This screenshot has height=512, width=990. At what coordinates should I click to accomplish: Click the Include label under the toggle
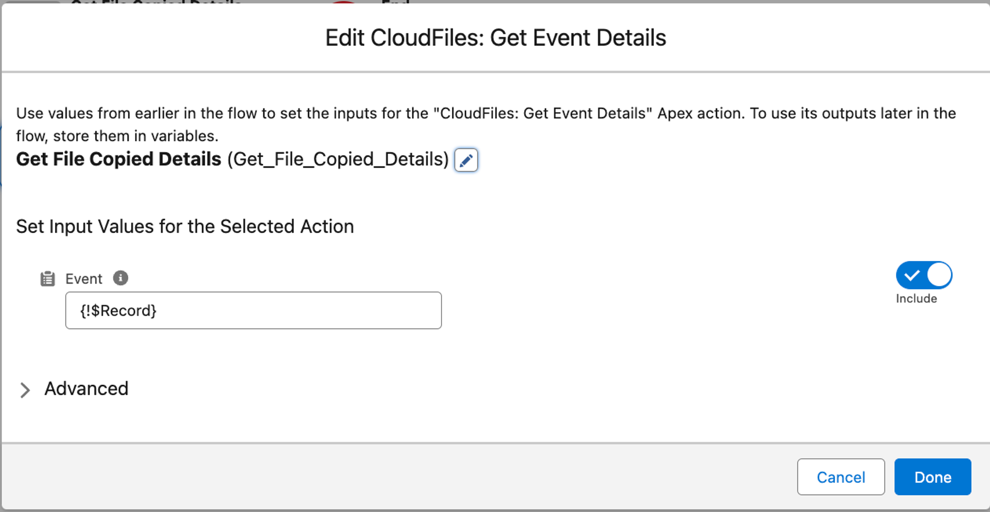pyautogui.click(x=916, y=299)
